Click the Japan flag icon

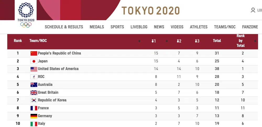pos(34,61)
